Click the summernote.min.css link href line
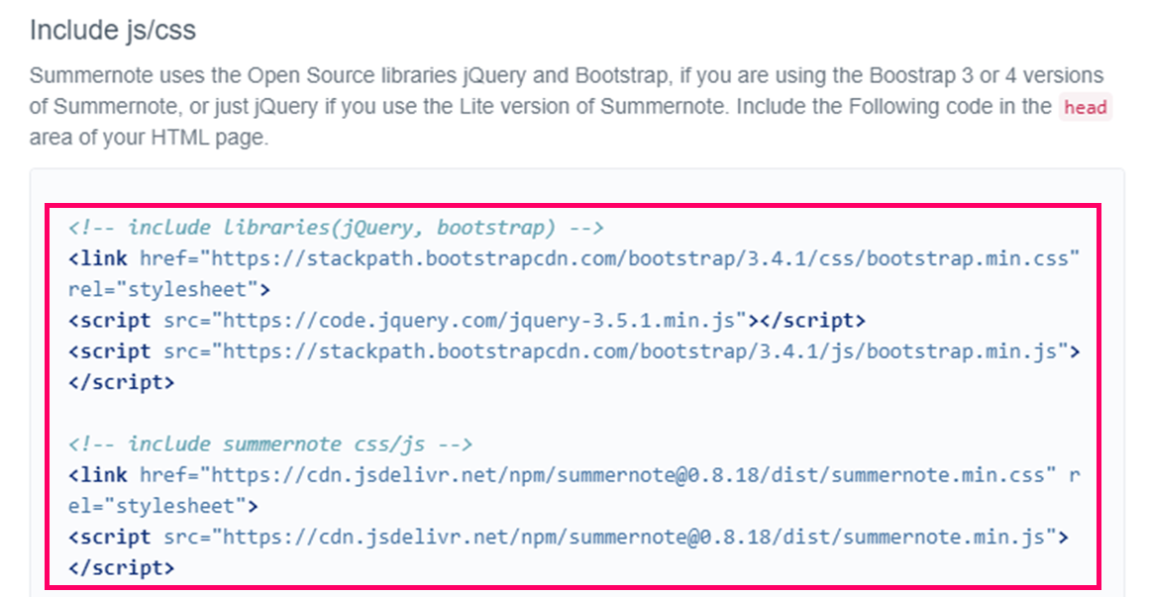 (x=575, y=475)
